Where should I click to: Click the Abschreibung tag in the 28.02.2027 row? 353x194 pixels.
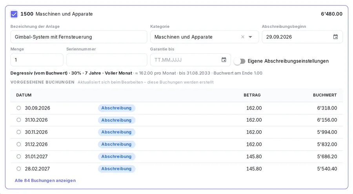pos(116,169)
